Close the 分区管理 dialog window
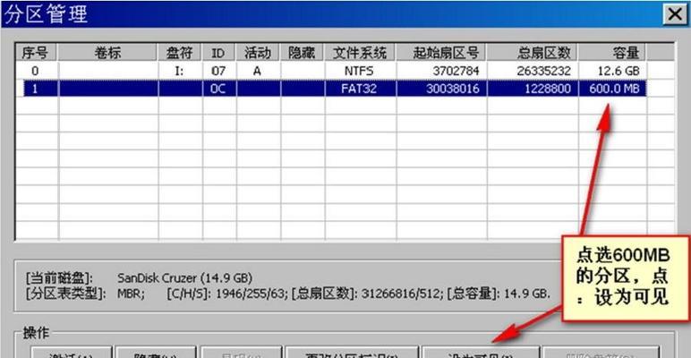 pyautogui.click(x=674, y=14)
